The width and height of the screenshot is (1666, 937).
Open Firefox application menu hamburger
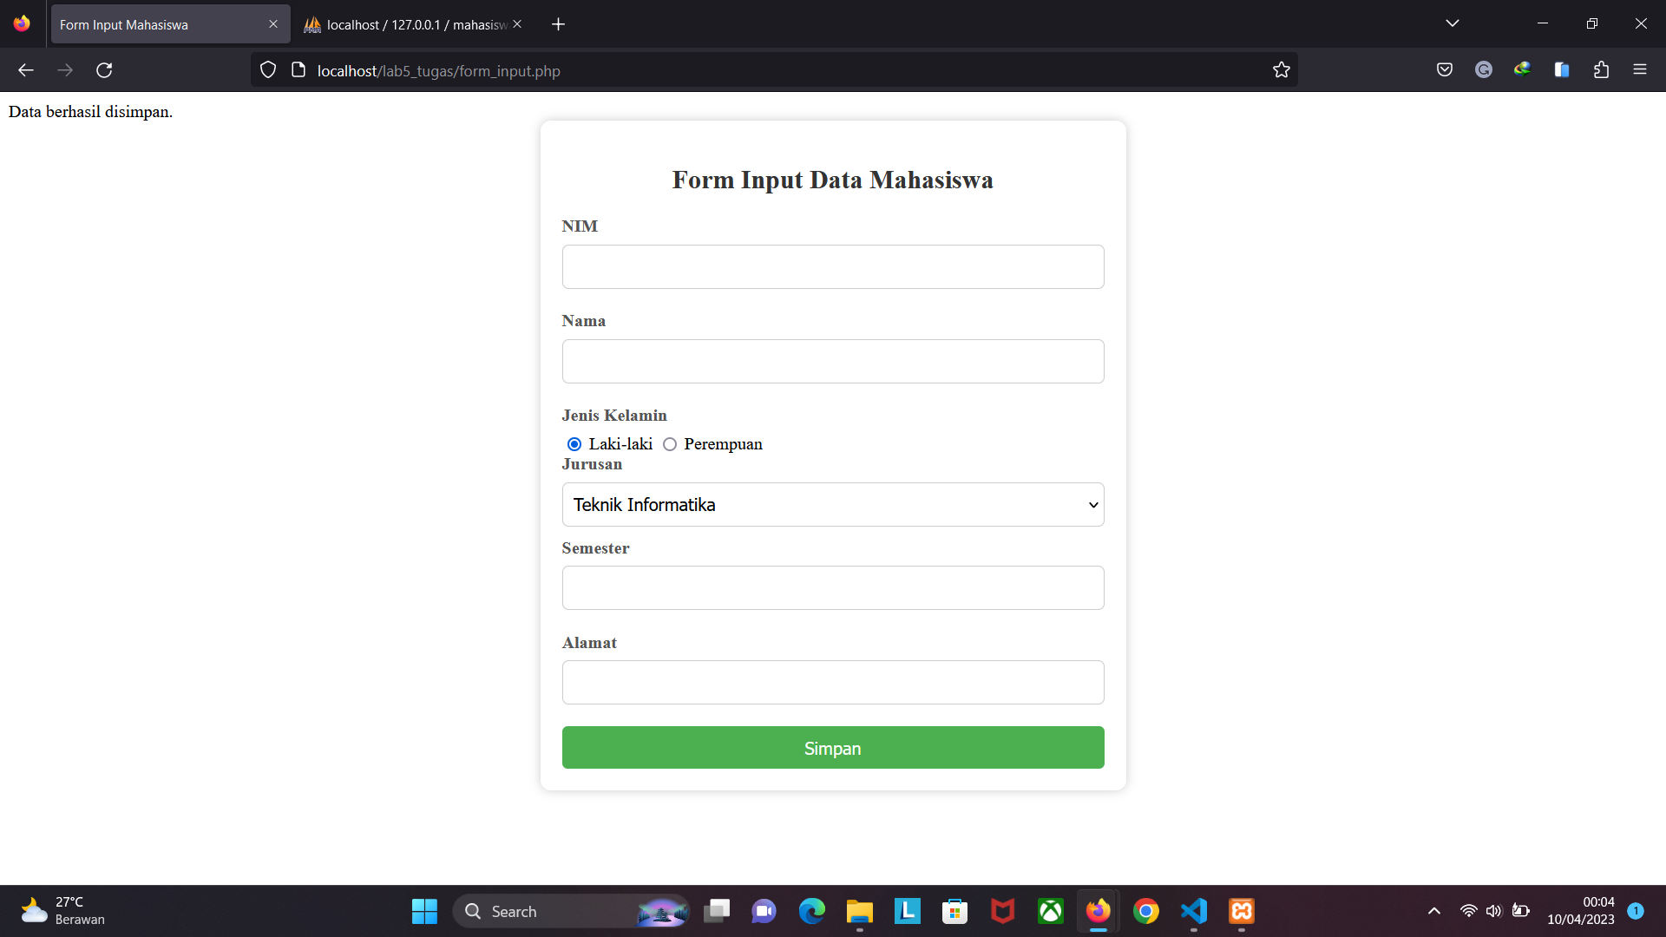click(x=1639, y=70)
